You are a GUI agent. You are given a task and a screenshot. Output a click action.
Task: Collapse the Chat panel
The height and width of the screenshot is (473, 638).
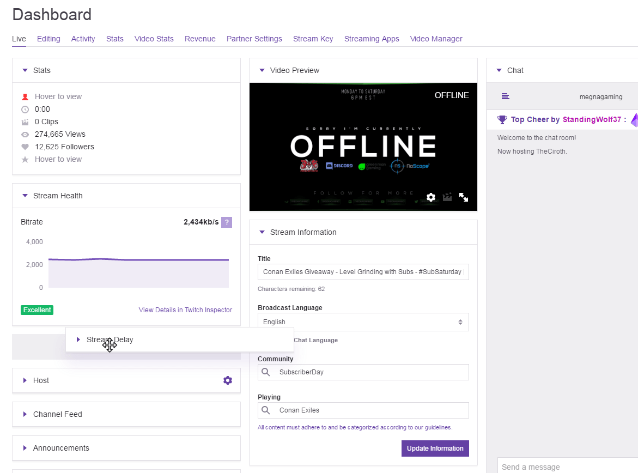pos(499,70)
